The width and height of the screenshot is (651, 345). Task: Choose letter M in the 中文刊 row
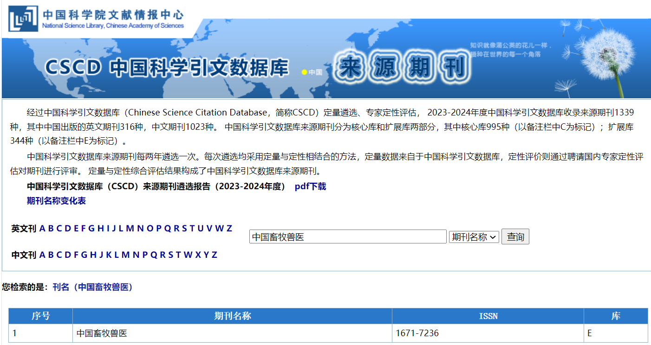coord(126,255)
